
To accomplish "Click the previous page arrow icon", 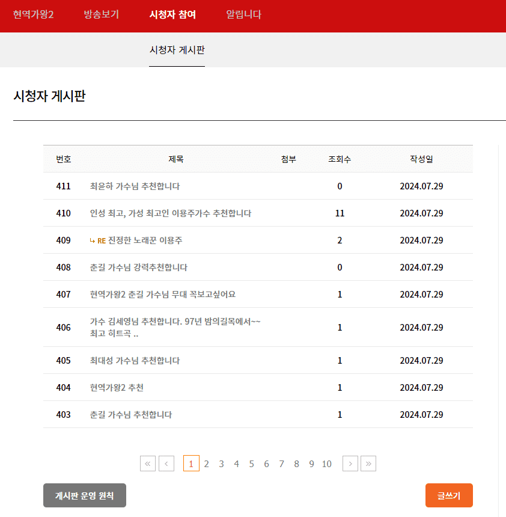I will point(166,463).
